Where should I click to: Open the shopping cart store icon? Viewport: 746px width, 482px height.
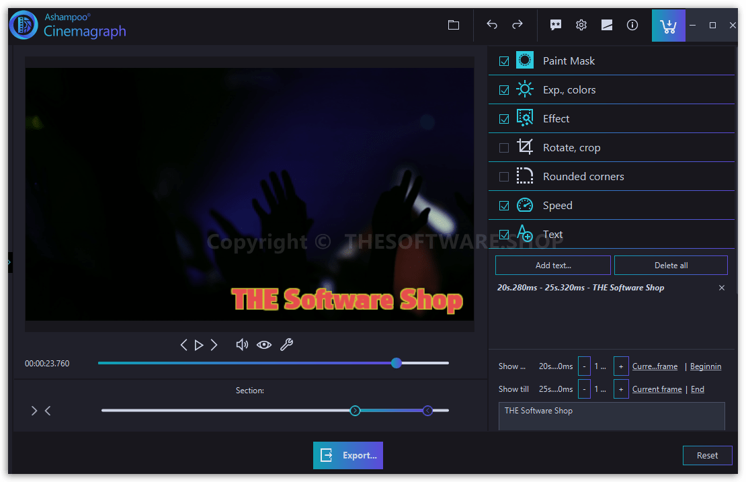(x=668, y=24)
